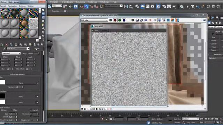Viewport: 223px width, 125px height.
Task: Click the black division color None button
Action: pyautogui.click(x=21, y=97)
